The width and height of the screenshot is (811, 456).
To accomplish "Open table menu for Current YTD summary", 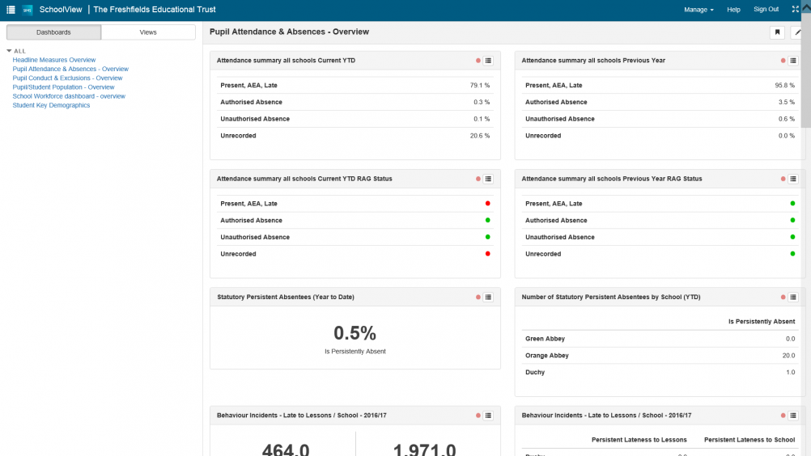I will [x=488, y=61].
